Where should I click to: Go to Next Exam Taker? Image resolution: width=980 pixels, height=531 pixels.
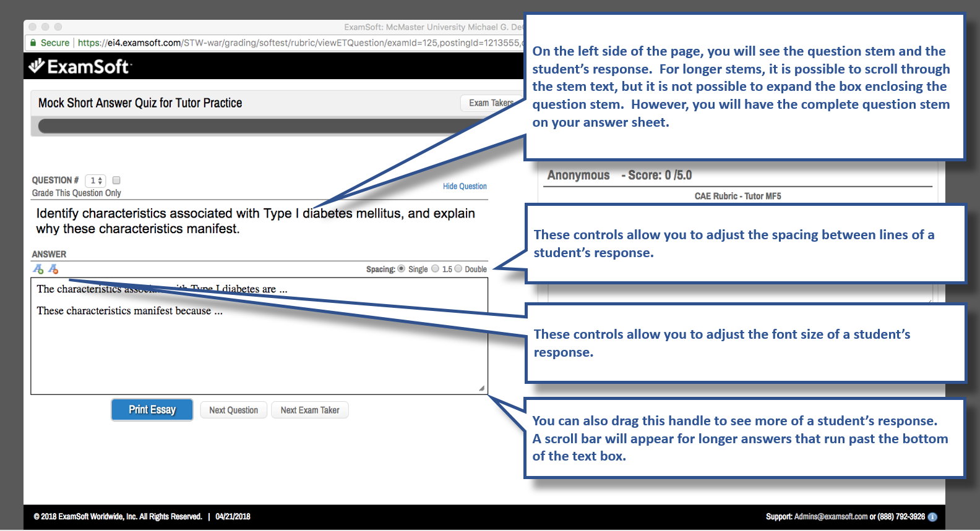pos(310,410)
